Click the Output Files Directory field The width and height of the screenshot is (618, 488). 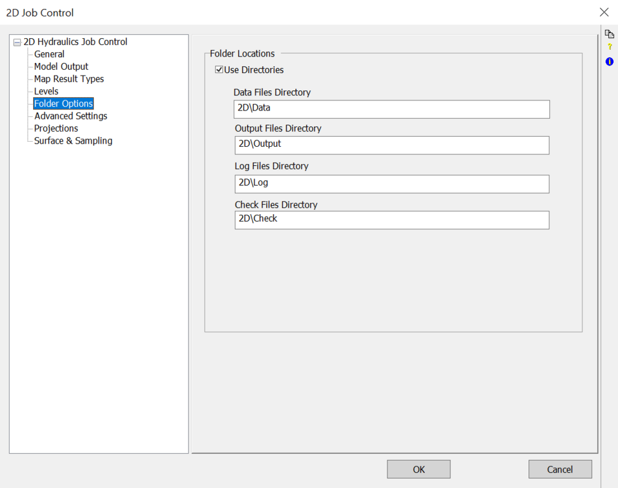(391, 145)
